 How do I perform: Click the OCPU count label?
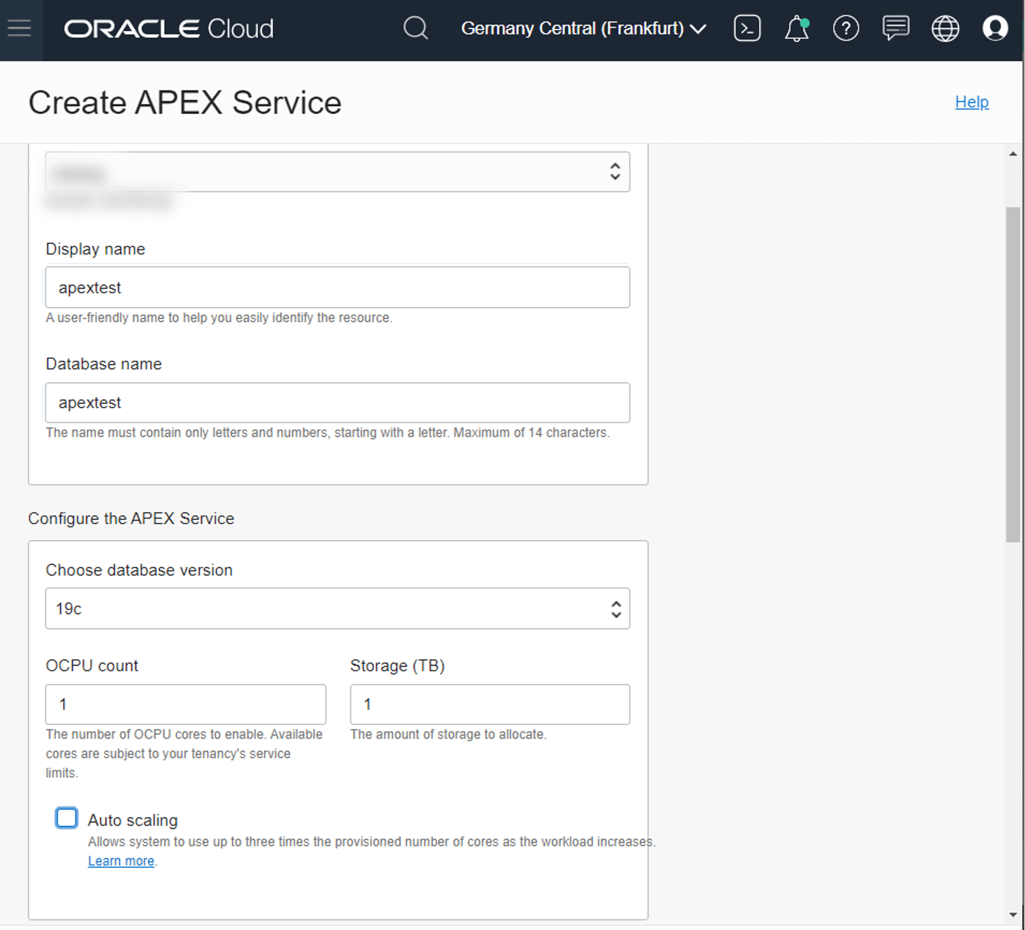pyautogui.click(x=92, y=666)
